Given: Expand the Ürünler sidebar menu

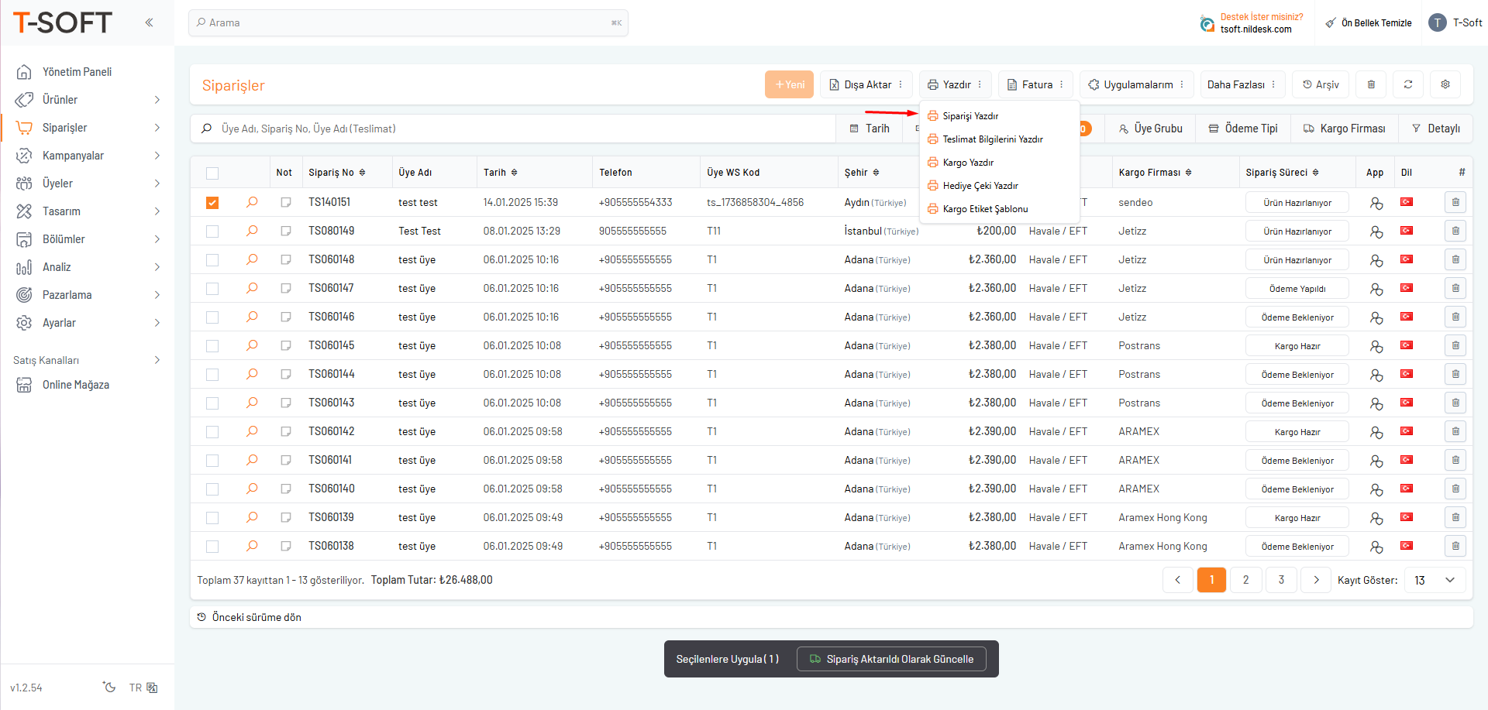Looking at the screenshot, I should coord(88,100).
